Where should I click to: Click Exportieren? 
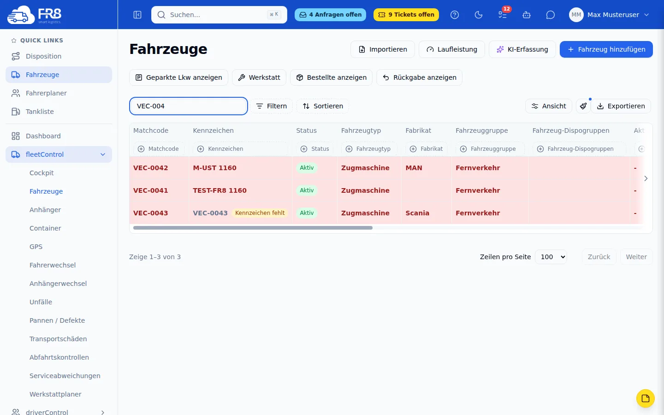(x=621, y=106)
